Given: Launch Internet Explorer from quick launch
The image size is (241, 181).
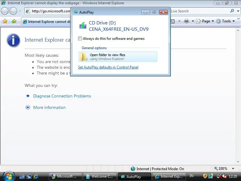Looking at the screenshot, I should 36,176.
